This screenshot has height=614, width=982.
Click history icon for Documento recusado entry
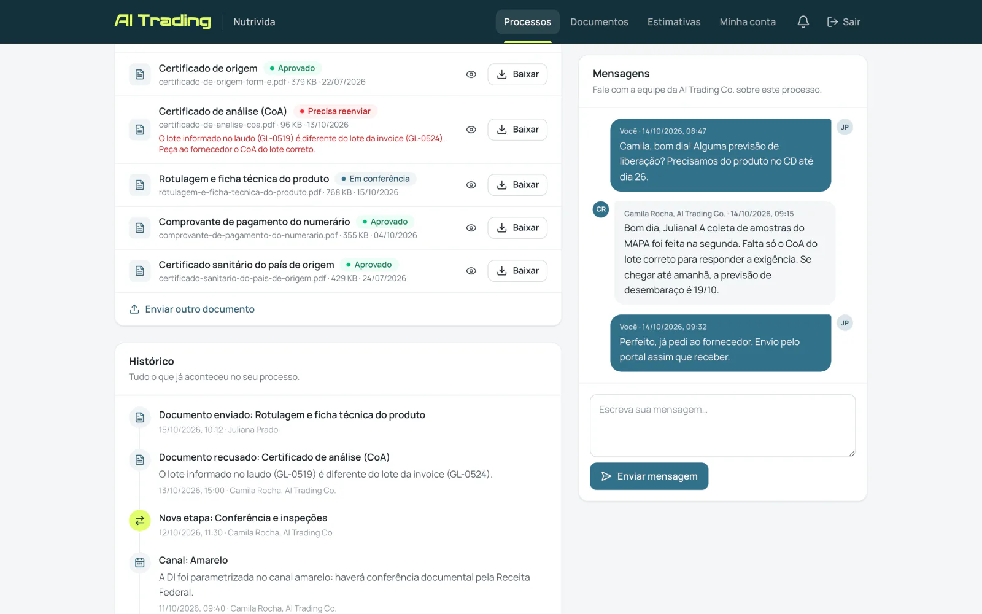click(140, 460)
